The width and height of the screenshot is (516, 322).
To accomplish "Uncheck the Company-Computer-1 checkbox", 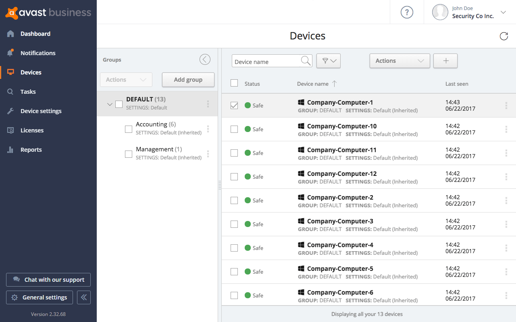I will 234,105.
